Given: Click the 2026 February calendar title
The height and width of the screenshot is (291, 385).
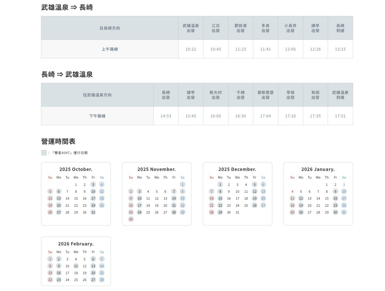Looking at the screenshot, I should click(76, 244).
